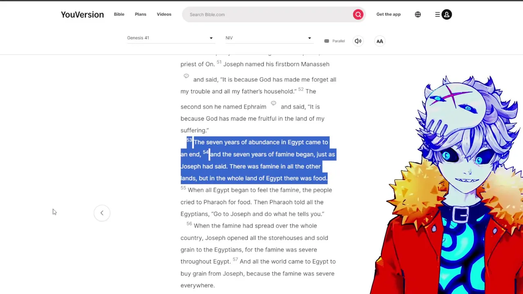The height and width of the screenshot is (294, 523).
Task: Select highlighted verse 53 number
Action: tap(189, 140)
